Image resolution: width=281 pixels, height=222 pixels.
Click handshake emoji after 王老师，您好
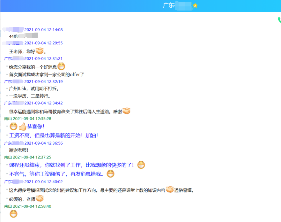(40, 51)
